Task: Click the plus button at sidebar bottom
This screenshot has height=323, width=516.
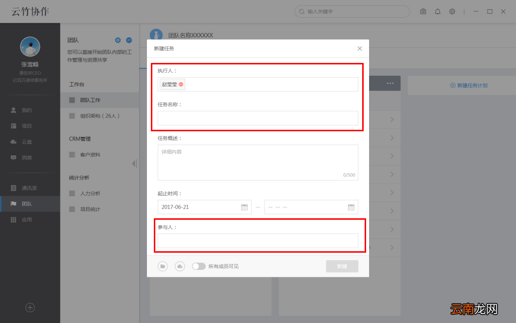Action: pyautogui.click(x=30, y=308)
